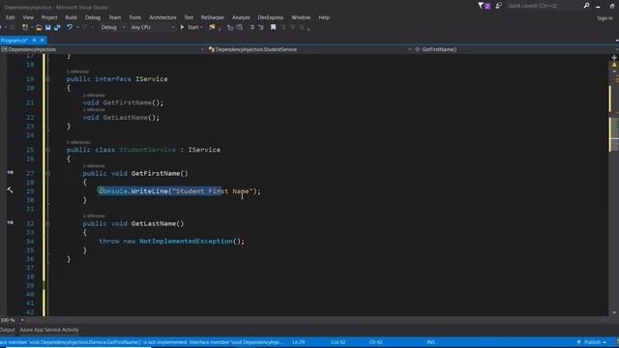Collapse the IService interface at line 19
The width and height of the screenshot is (619, 348).
click(47, 79)
